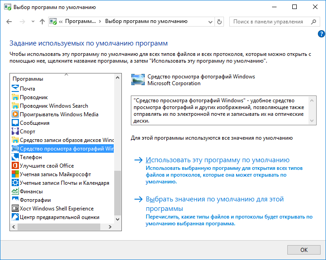Select Центр предварительной оценки entry
The height and width of the screenshot is (260, 326).
[59, 217]
